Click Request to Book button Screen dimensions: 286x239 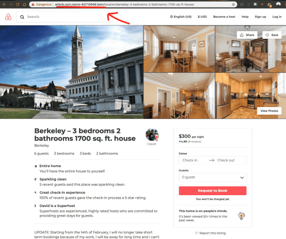[212, 191]
